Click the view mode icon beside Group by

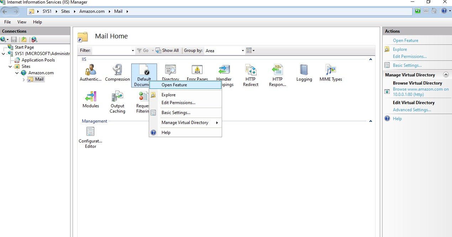[x=250, y=50]
